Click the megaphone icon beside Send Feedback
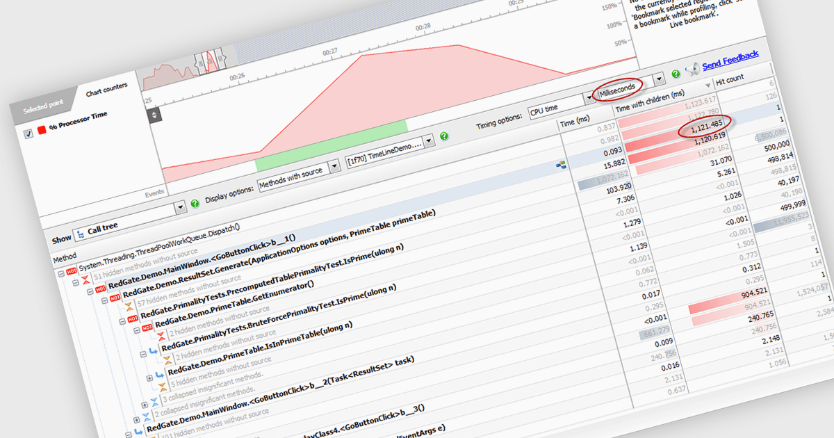This screenshot has width=834, height=438. [x=692, y=68]
